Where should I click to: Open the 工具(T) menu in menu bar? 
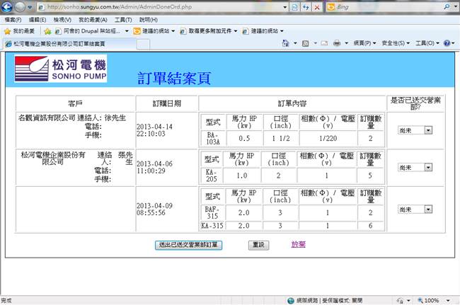[x=123, y=20]
